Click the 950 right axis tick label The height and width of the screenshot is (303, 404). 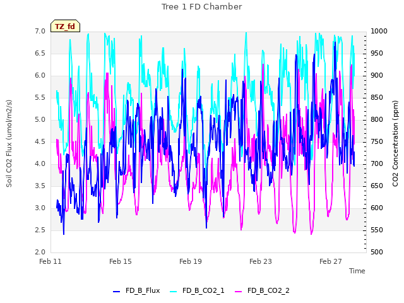pyautogui.click(x=377, y=53)
